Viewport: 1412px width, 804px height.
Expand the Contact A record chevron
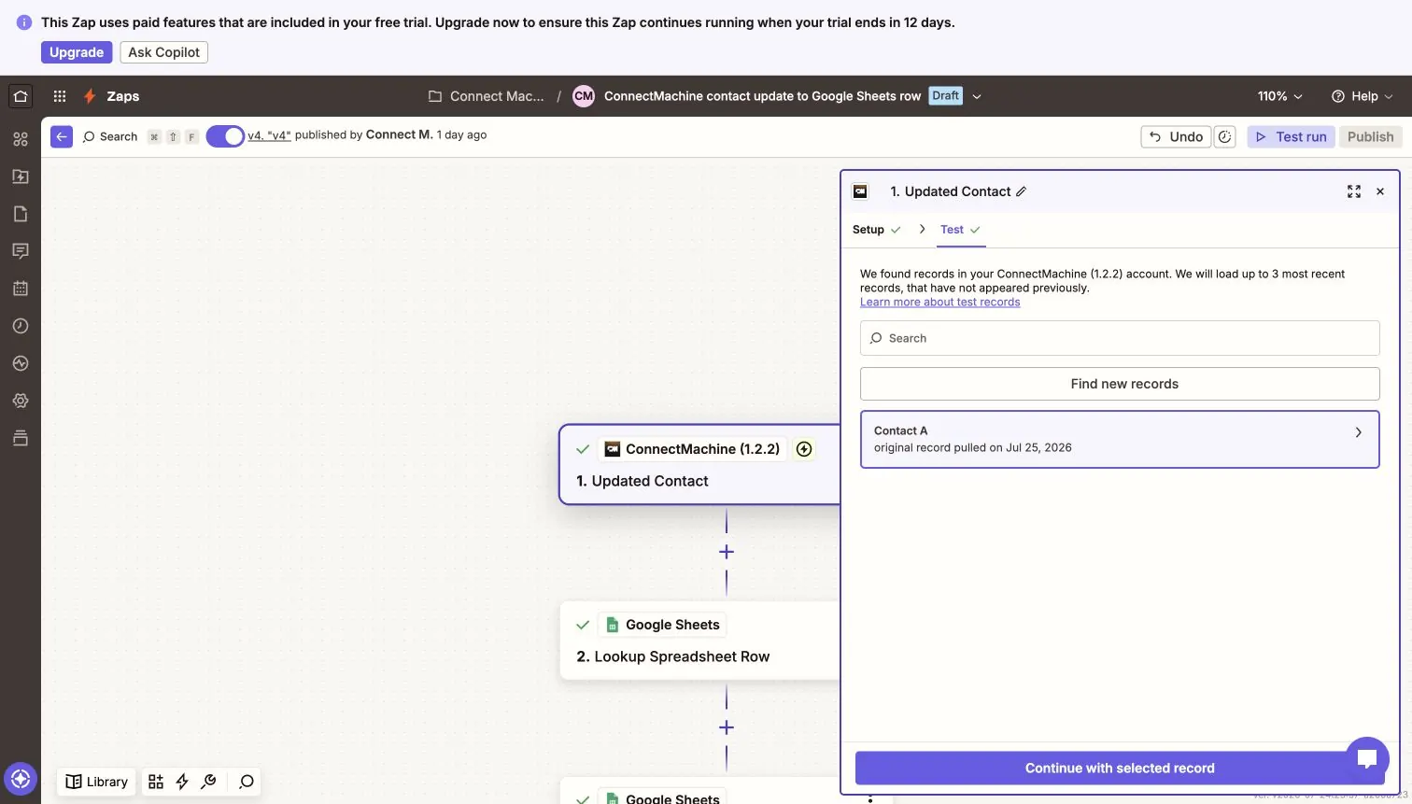pos(1359,432)
